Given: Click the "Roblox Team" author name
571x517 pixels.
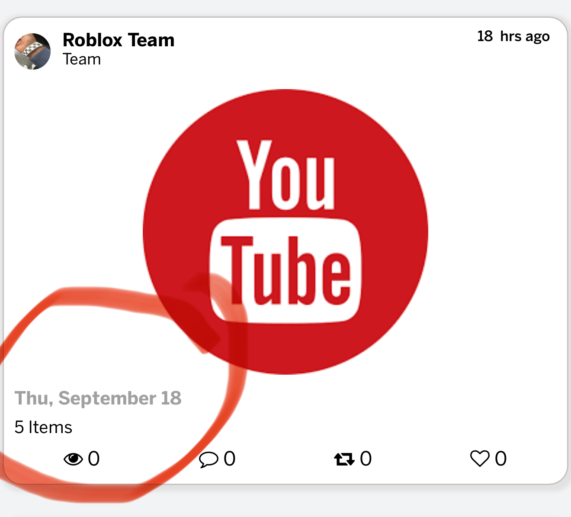Looking at the screenshot, I should point(119,40).
